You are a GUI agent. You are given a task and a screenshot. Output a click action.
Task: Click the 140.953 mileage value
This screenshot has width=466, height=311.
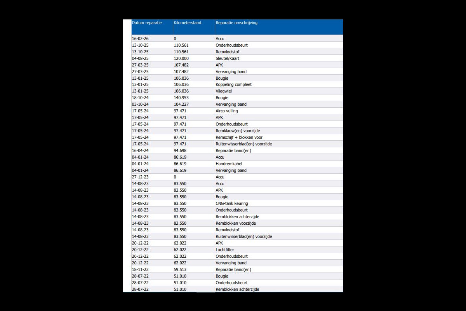[x=181, y=98]
